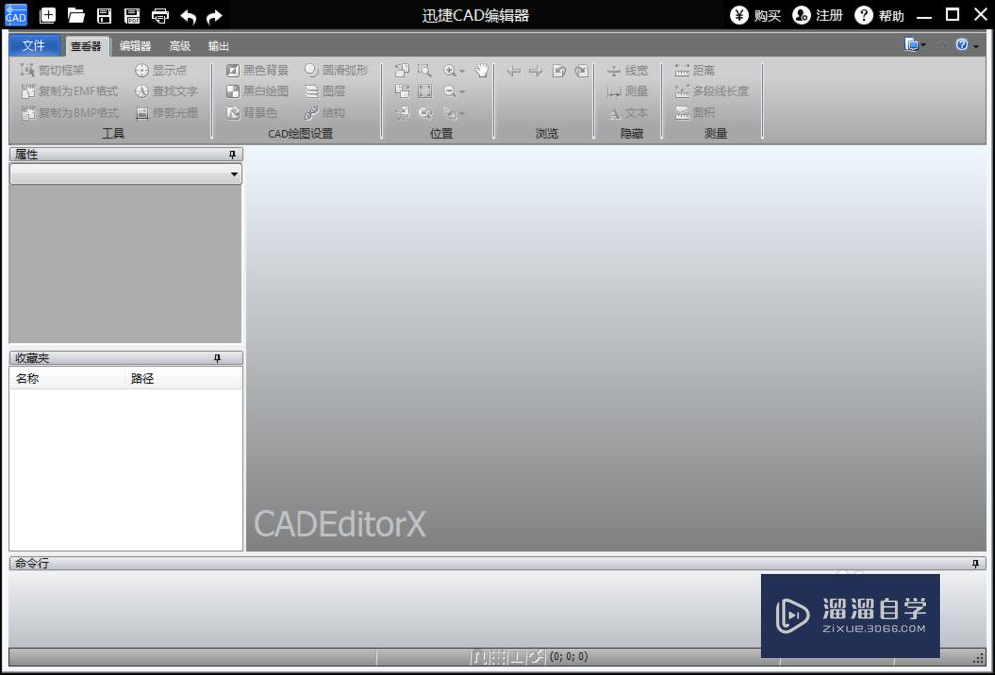The height and width of the screenshot is (675, 995).
Task: Select the 修剪光栅 trim raster tool
Action: click(x=167, y=112)
